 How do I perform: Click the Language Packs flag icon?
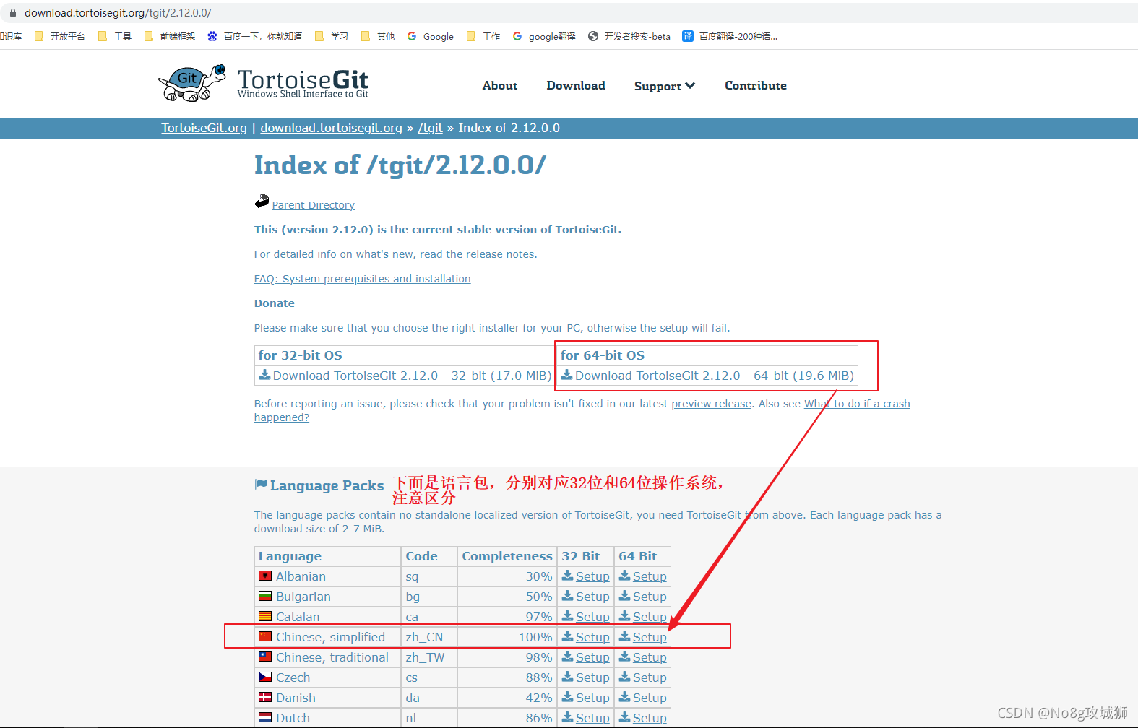click(261, 485)
